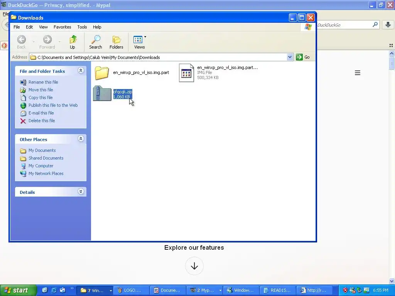
Task: Click the red shield security tray icon
Action: pyautogui.click(x=345, y=290)
